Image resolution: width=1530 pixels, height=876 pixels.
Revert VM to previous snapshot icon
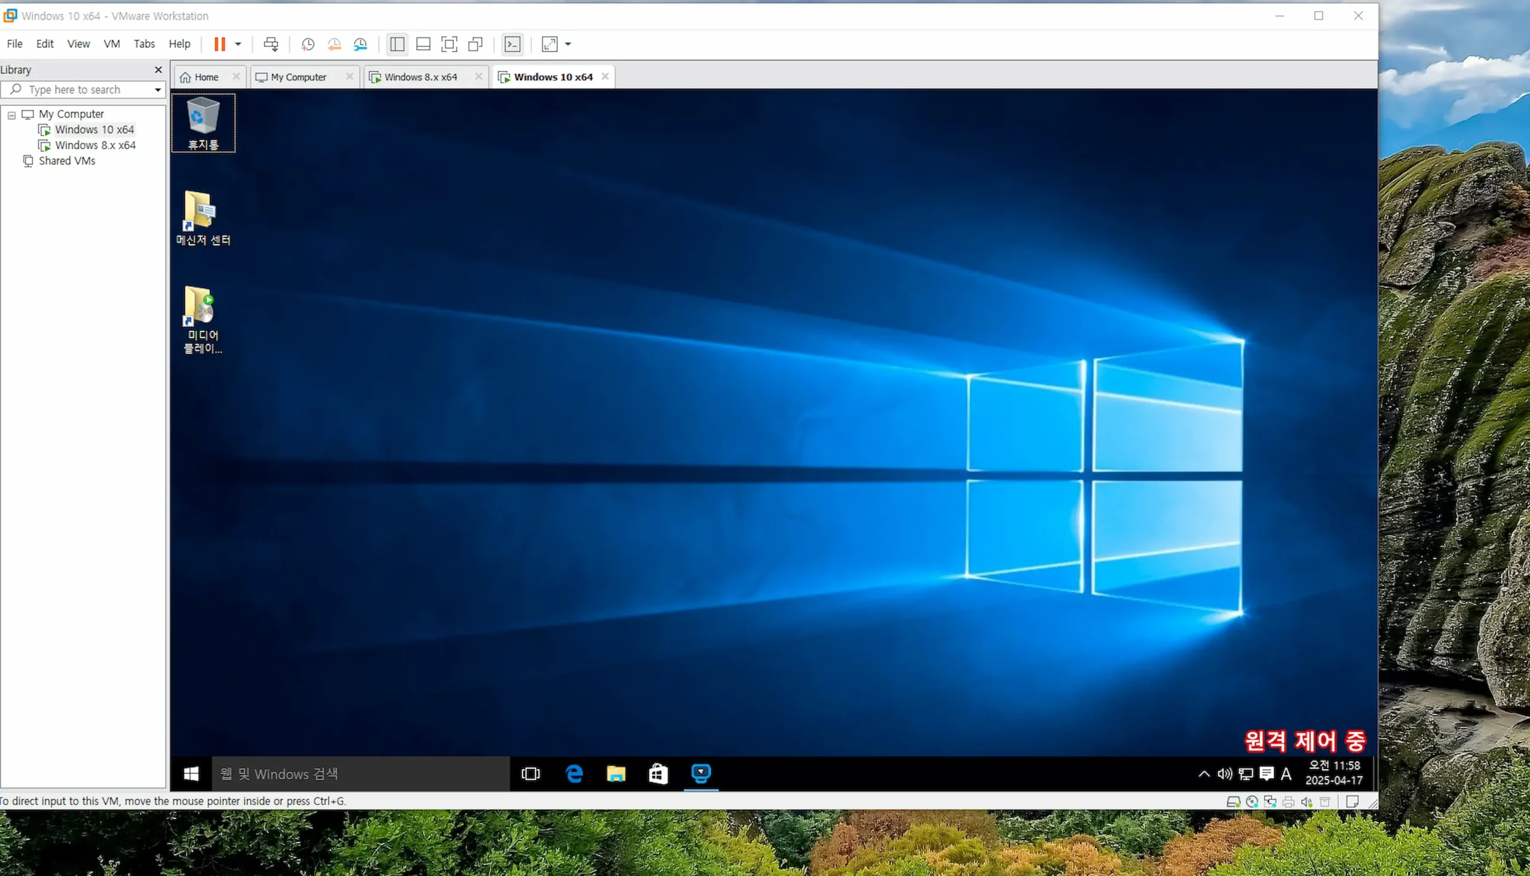334,44
